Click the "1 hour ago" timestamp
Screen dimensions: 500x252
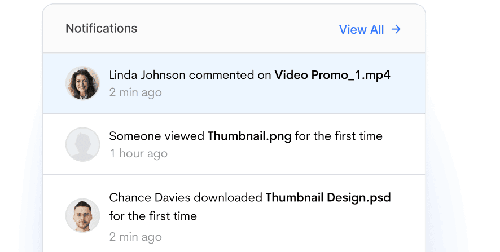click(x=138, y=153)
